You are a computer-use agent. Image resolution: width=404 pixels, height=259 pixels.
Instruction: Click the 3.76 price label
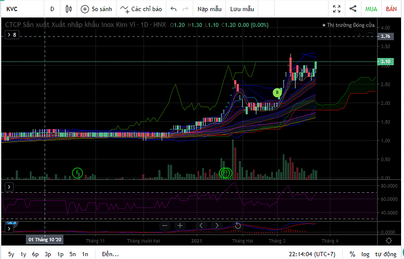click(x=385, y=36)
